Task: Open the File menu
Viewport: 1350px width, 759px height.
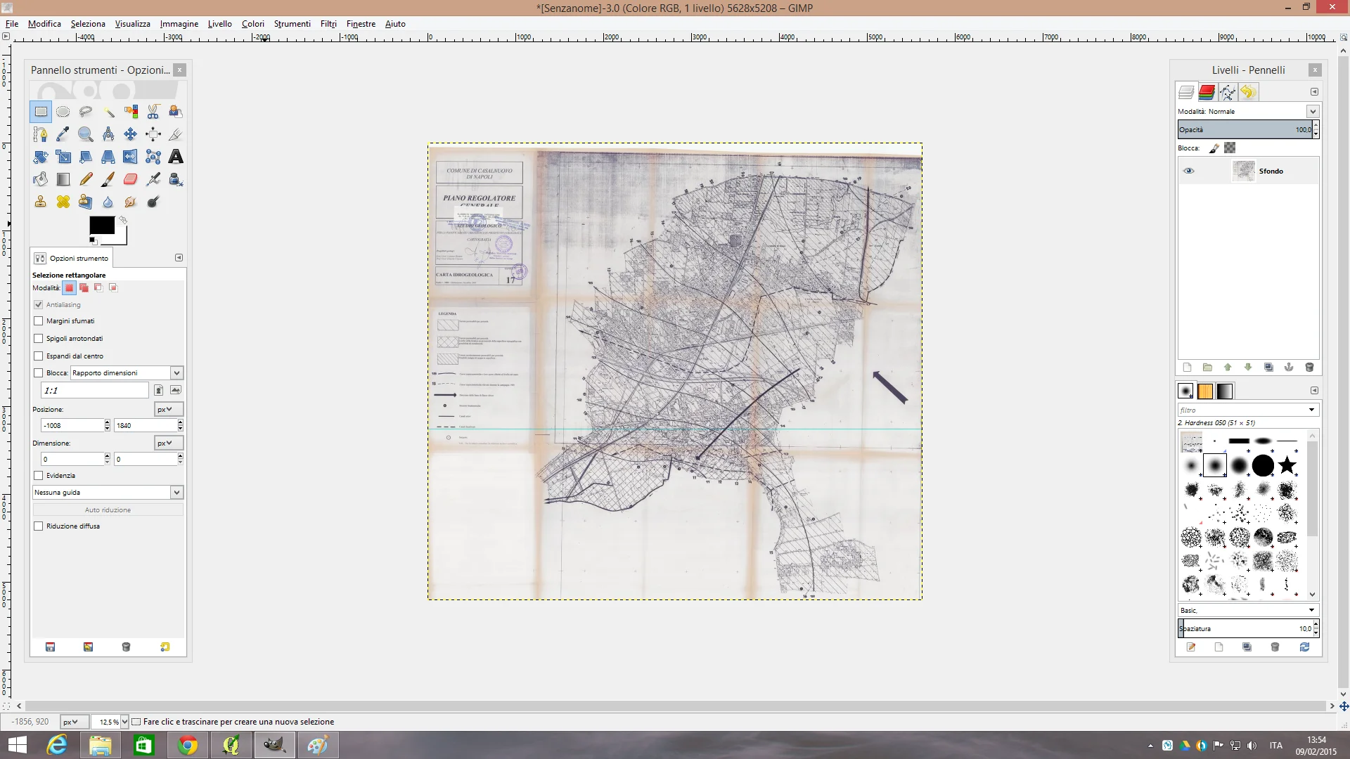Action: click(12, 24)
